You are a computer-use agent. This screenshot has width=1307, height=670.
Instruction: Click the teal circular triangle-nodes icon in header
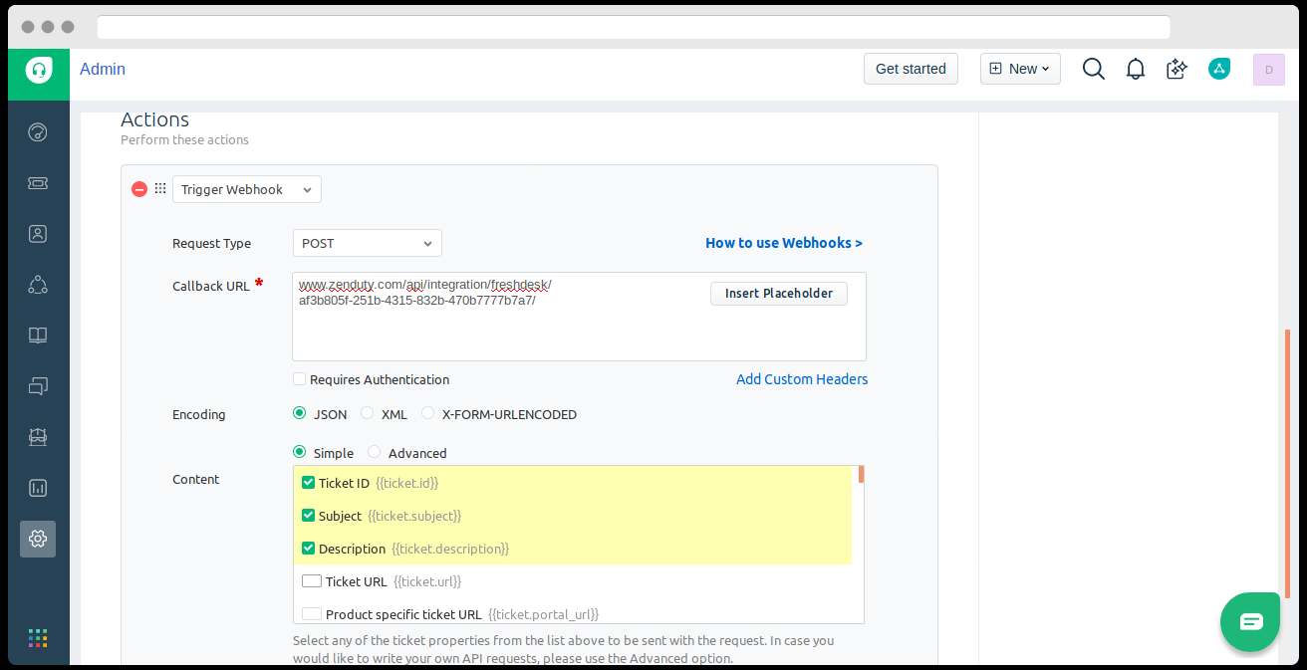[1219, 69]
